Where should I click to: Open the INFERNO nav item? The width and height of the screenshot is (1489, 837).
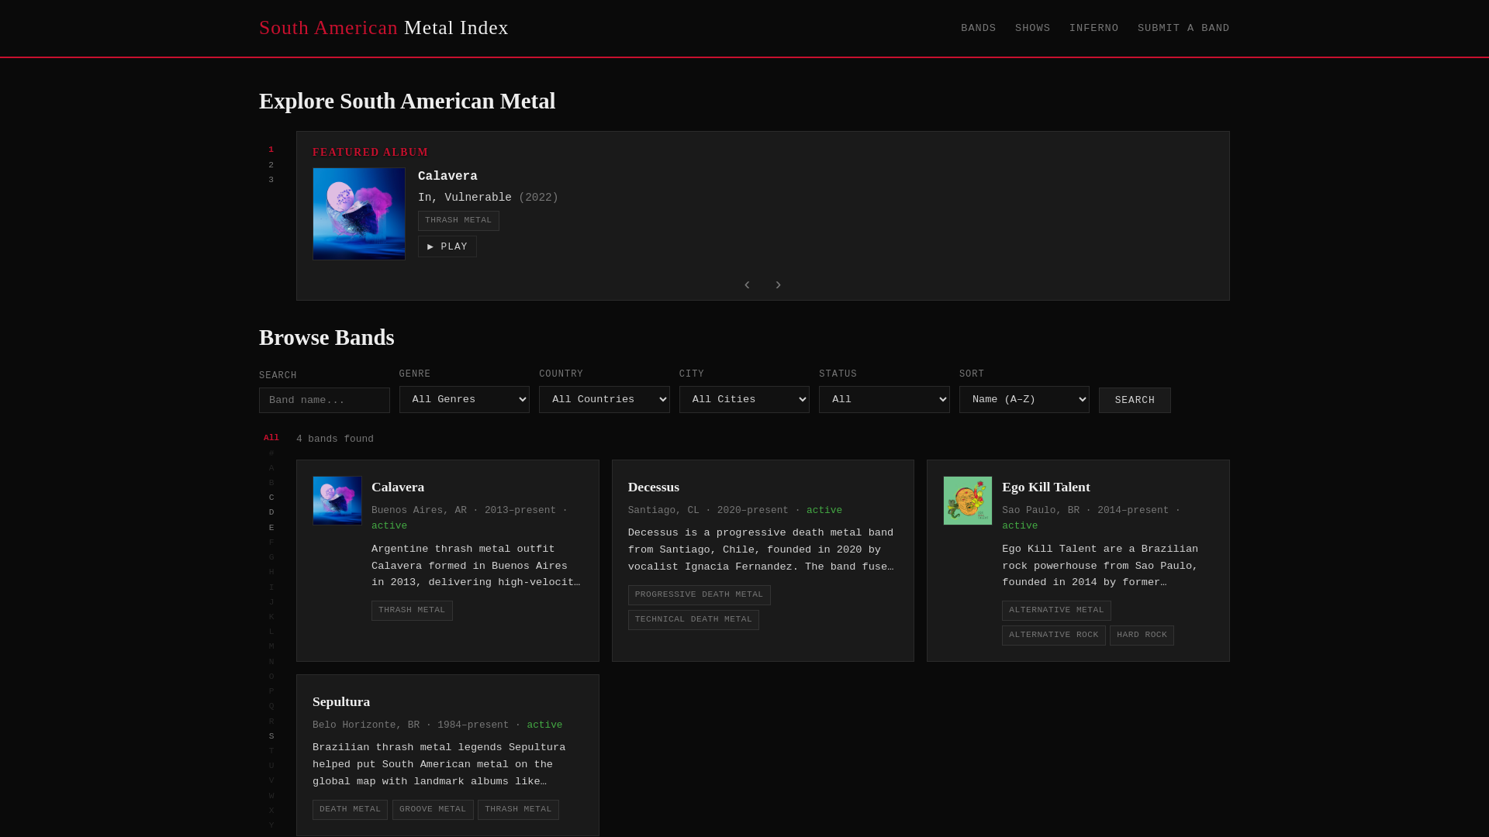click(1094, 28)
